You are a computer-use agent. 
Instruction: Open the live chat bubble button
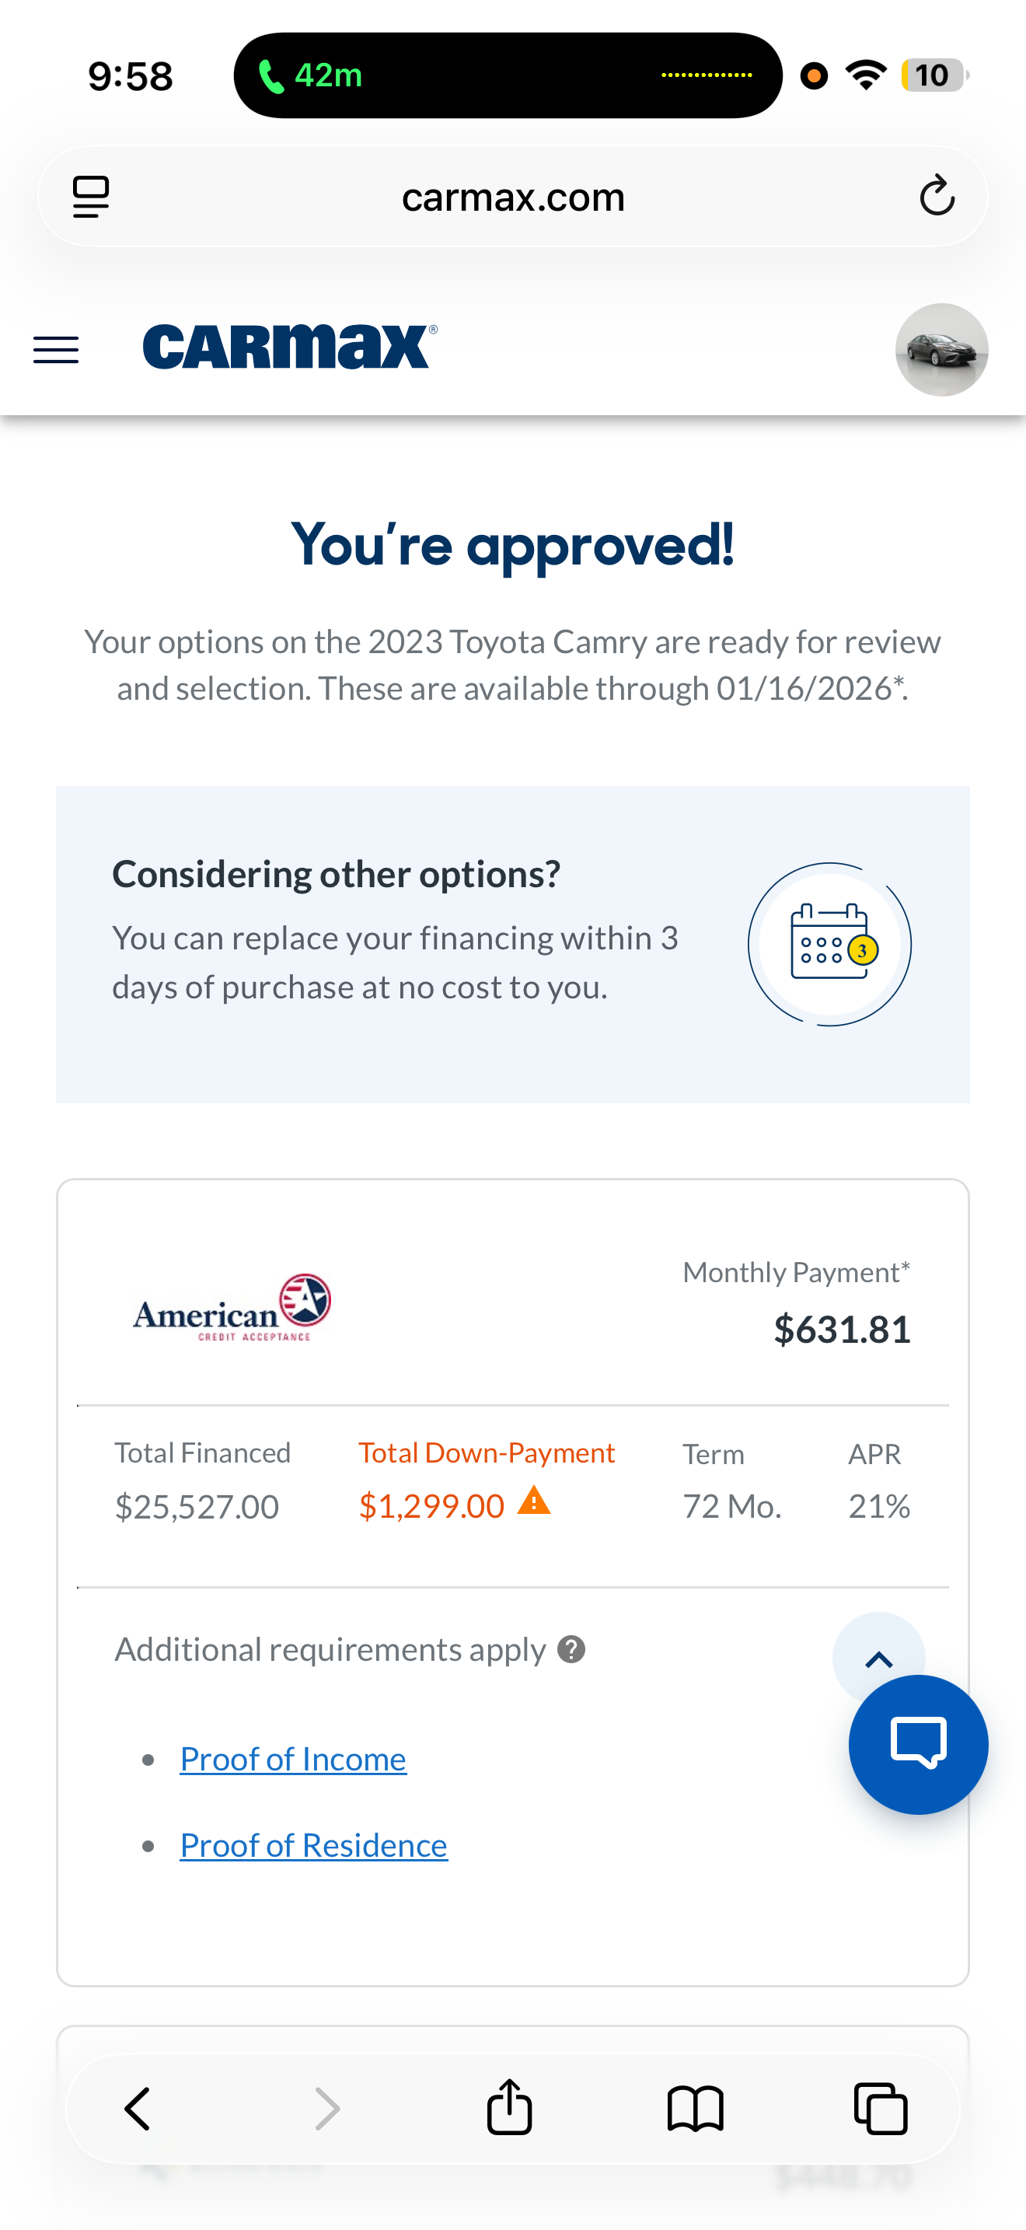918,1744
